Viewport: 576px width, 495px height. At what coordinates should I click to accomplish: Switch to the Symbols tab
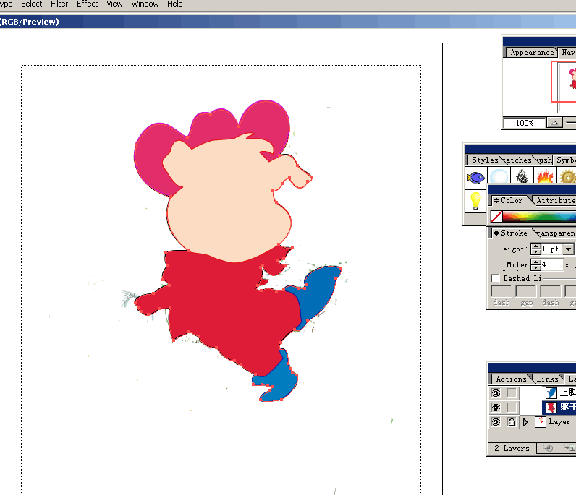pyautogui.click(x=565, y=160)
